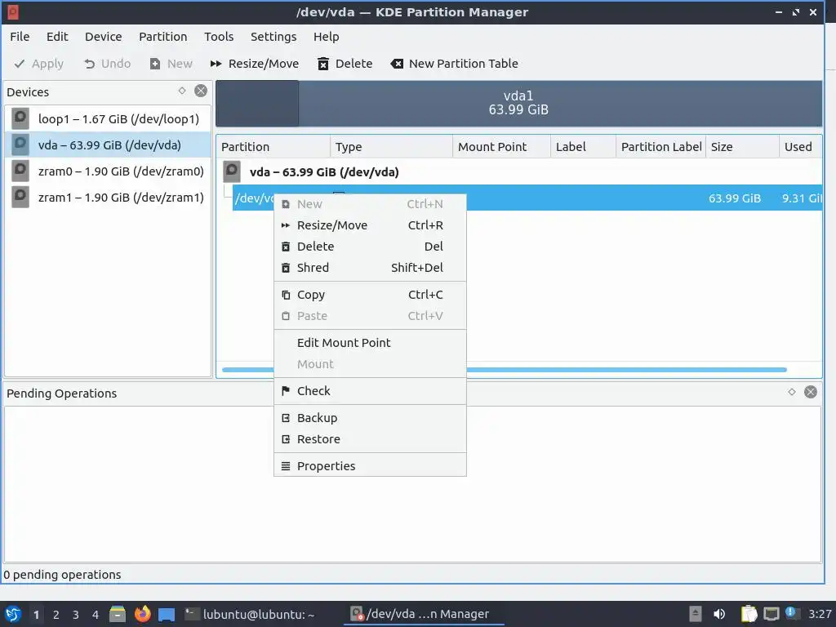Switch to virtual desktop 4
Screen dimensions: 836x627
click(x=96, y=615)
